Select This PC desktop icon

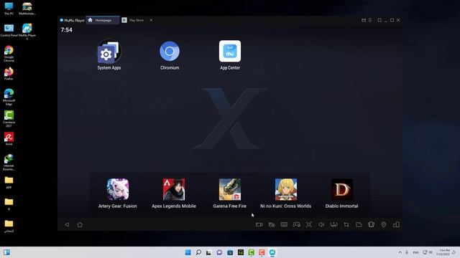coord(9,8)
